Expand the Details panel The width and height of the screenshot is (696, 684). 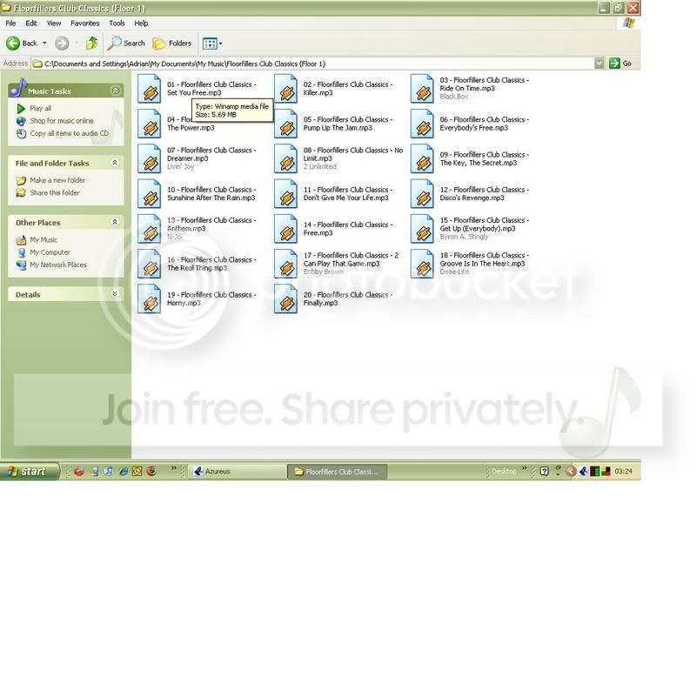115,294
